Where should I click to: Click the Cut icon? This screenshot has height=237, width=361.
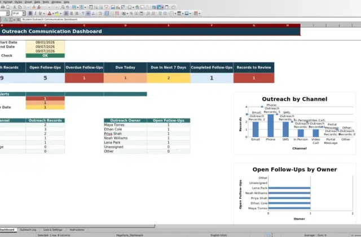coord(15,7)
